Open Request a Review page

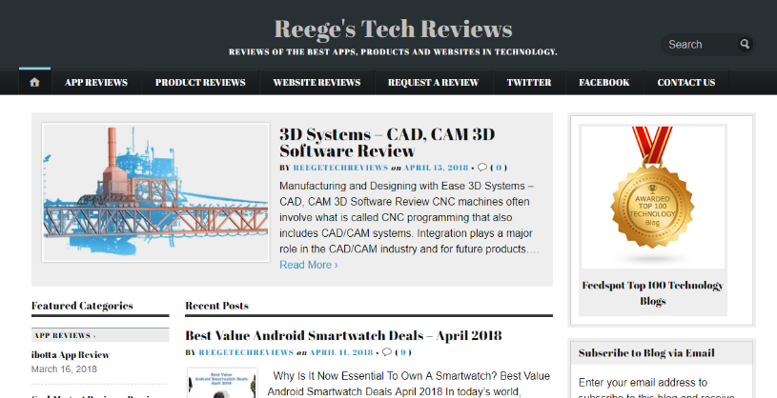433,83
